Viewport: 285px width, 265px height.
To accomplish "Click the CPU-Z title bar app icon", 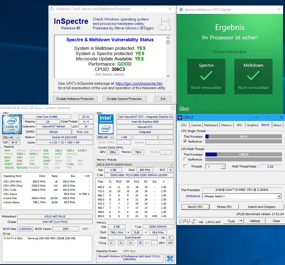I will point(180,117).
